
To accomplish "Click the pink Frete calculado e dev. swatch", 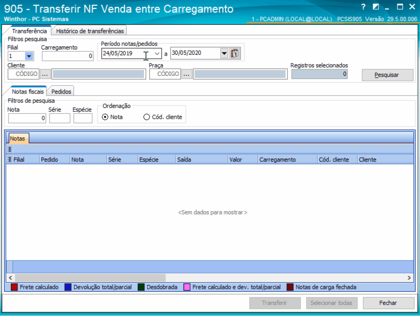I will coord(187,287).
